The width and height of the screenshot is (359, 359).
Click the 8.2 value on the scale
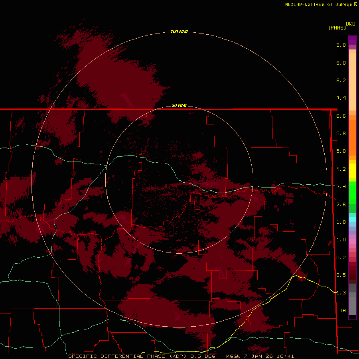pyautogui.click(x=341, y=80)
